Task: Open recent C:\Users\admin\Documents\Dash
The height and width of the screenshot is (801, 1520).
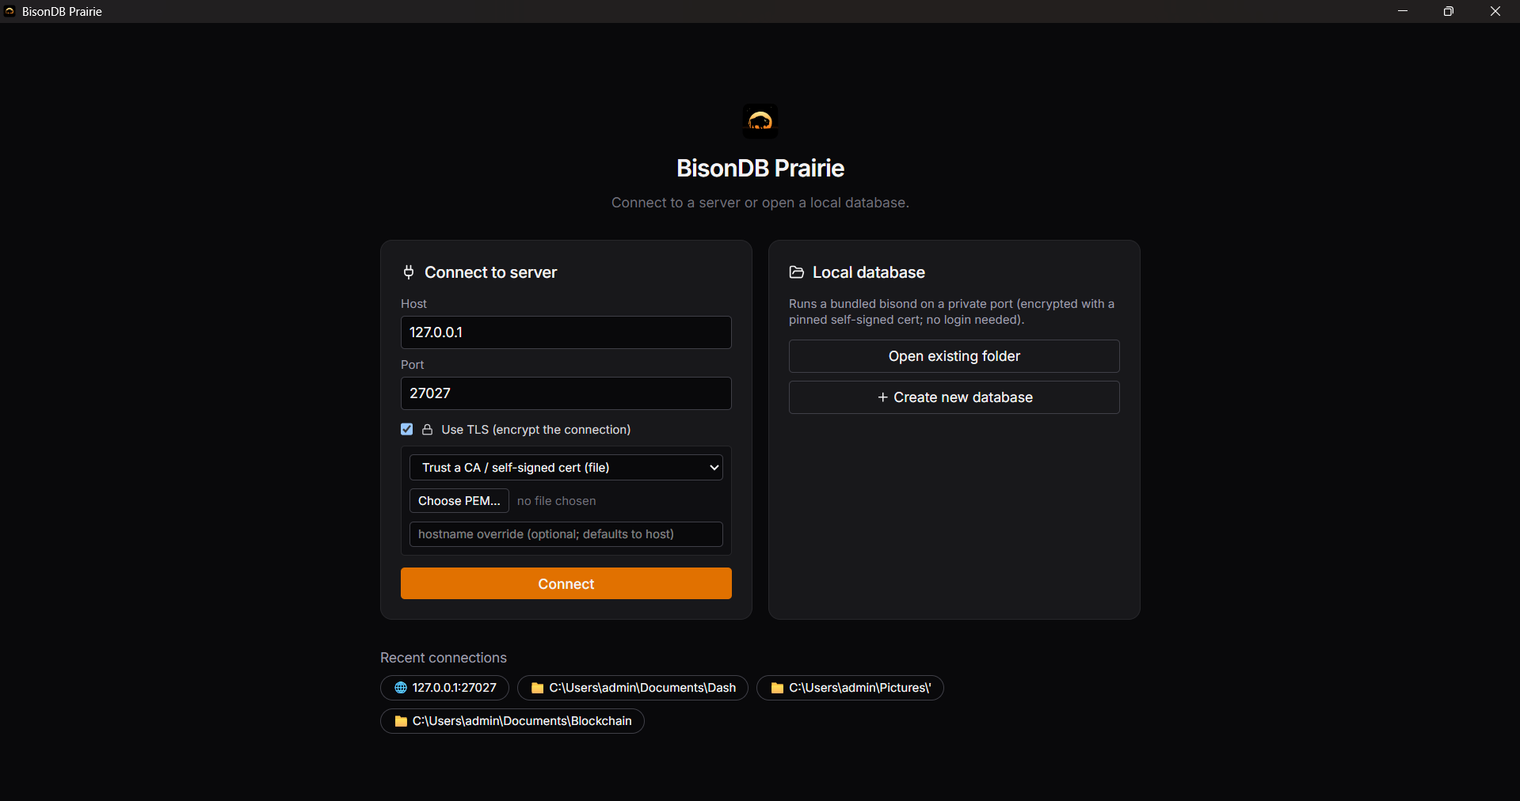Action: [x=633, y=688]
